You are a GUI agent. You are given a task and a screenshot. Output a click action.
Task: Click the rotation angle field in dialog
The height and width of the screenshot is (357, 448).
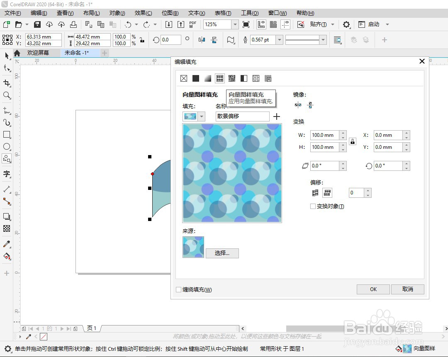pyautogui.click(x=388, y=166)
